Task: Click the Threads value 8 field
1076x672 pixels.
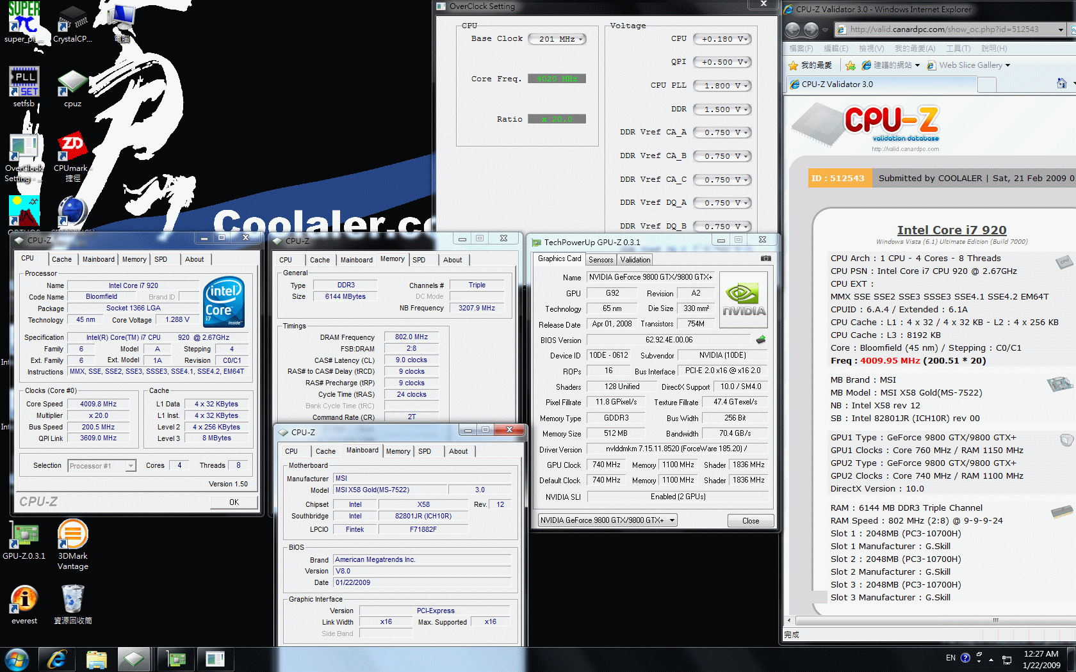Action: click(x=238, y=465)
